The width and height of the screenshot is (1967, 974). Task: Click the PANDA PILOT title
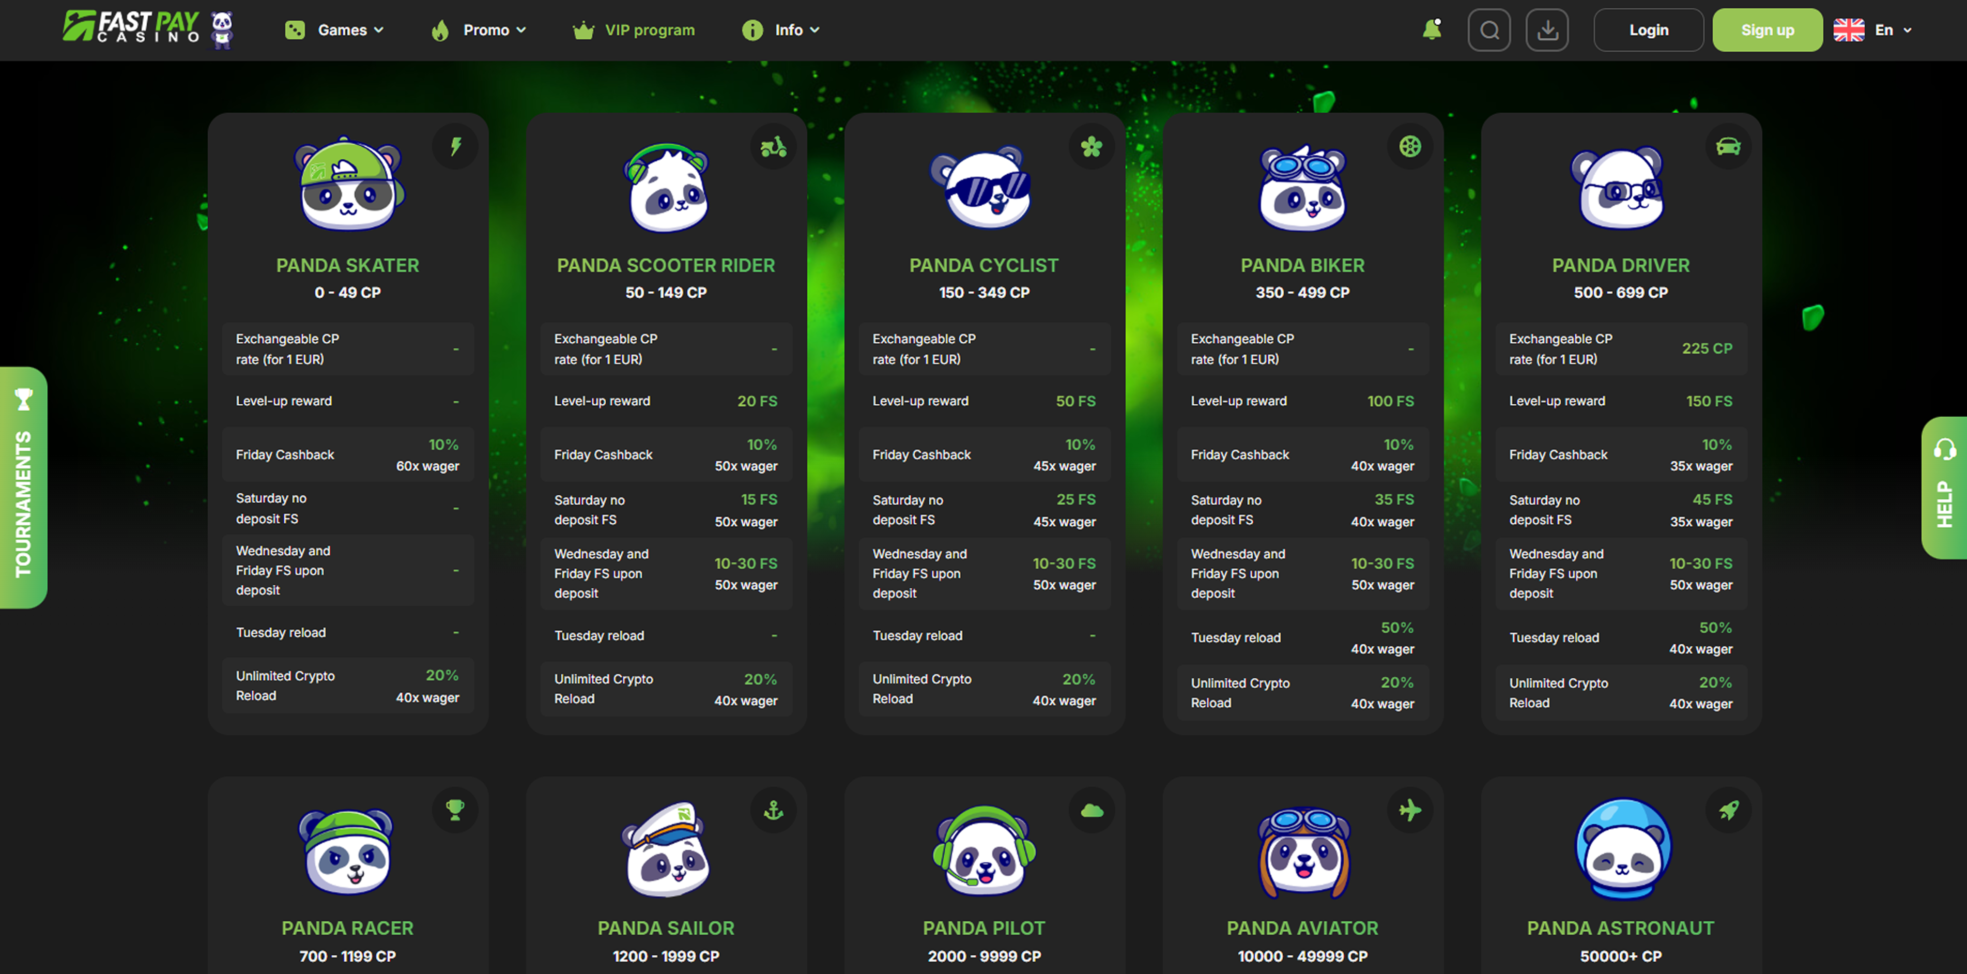[x=983, y=928]
